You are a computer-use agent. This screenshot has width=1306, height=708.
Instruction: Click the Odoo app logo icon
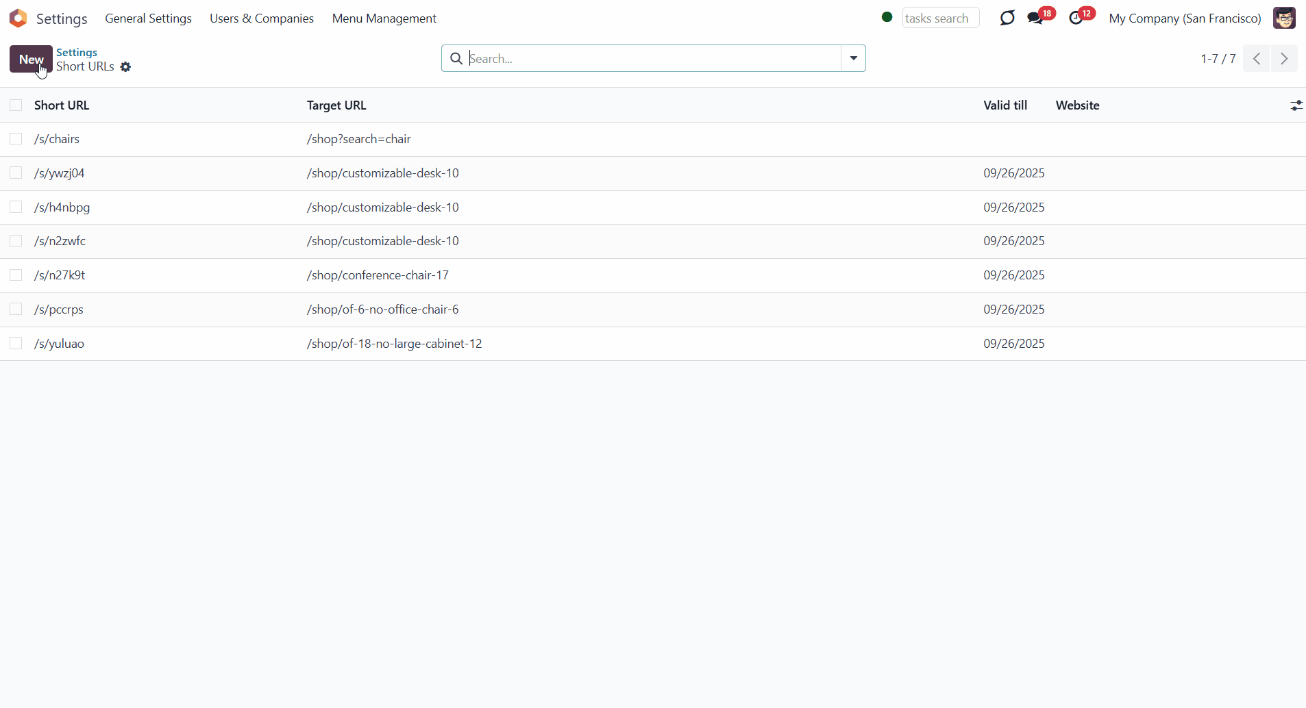click(x=19, y=18)
